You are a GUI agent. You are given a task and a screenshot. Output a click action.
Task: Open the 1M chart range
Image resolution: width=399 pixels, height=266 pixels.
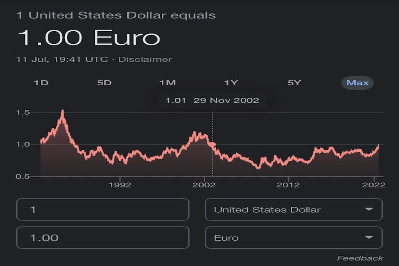[x=167, y=82]
